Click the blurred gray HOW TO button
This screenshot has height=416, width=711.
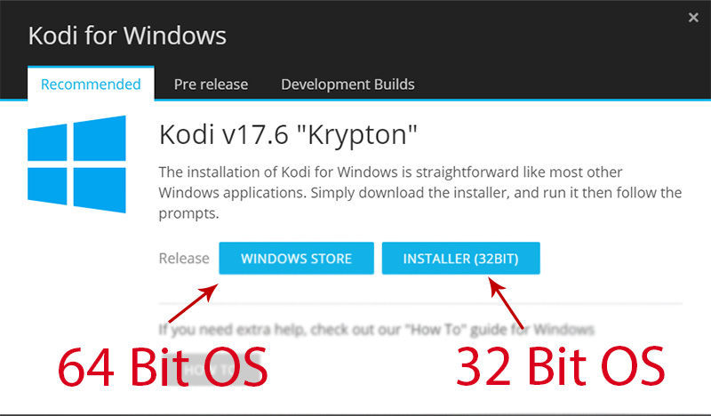click(213, 370)
